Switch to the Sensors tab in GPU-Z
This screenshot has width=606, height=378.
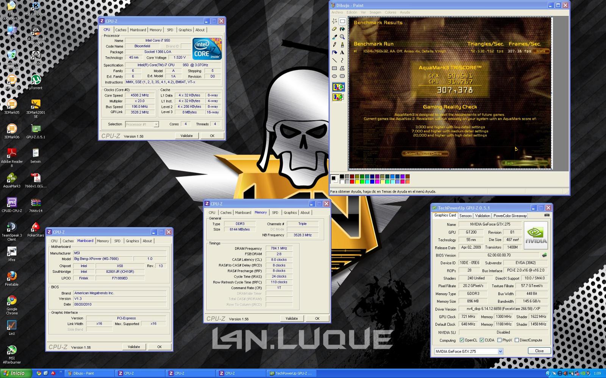pos(465,216)
